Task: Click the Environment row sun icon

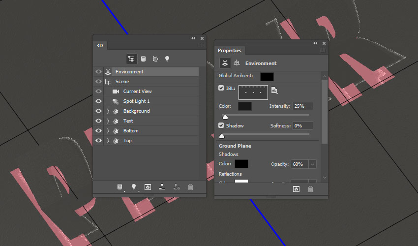Action: [x=108, y=72]
